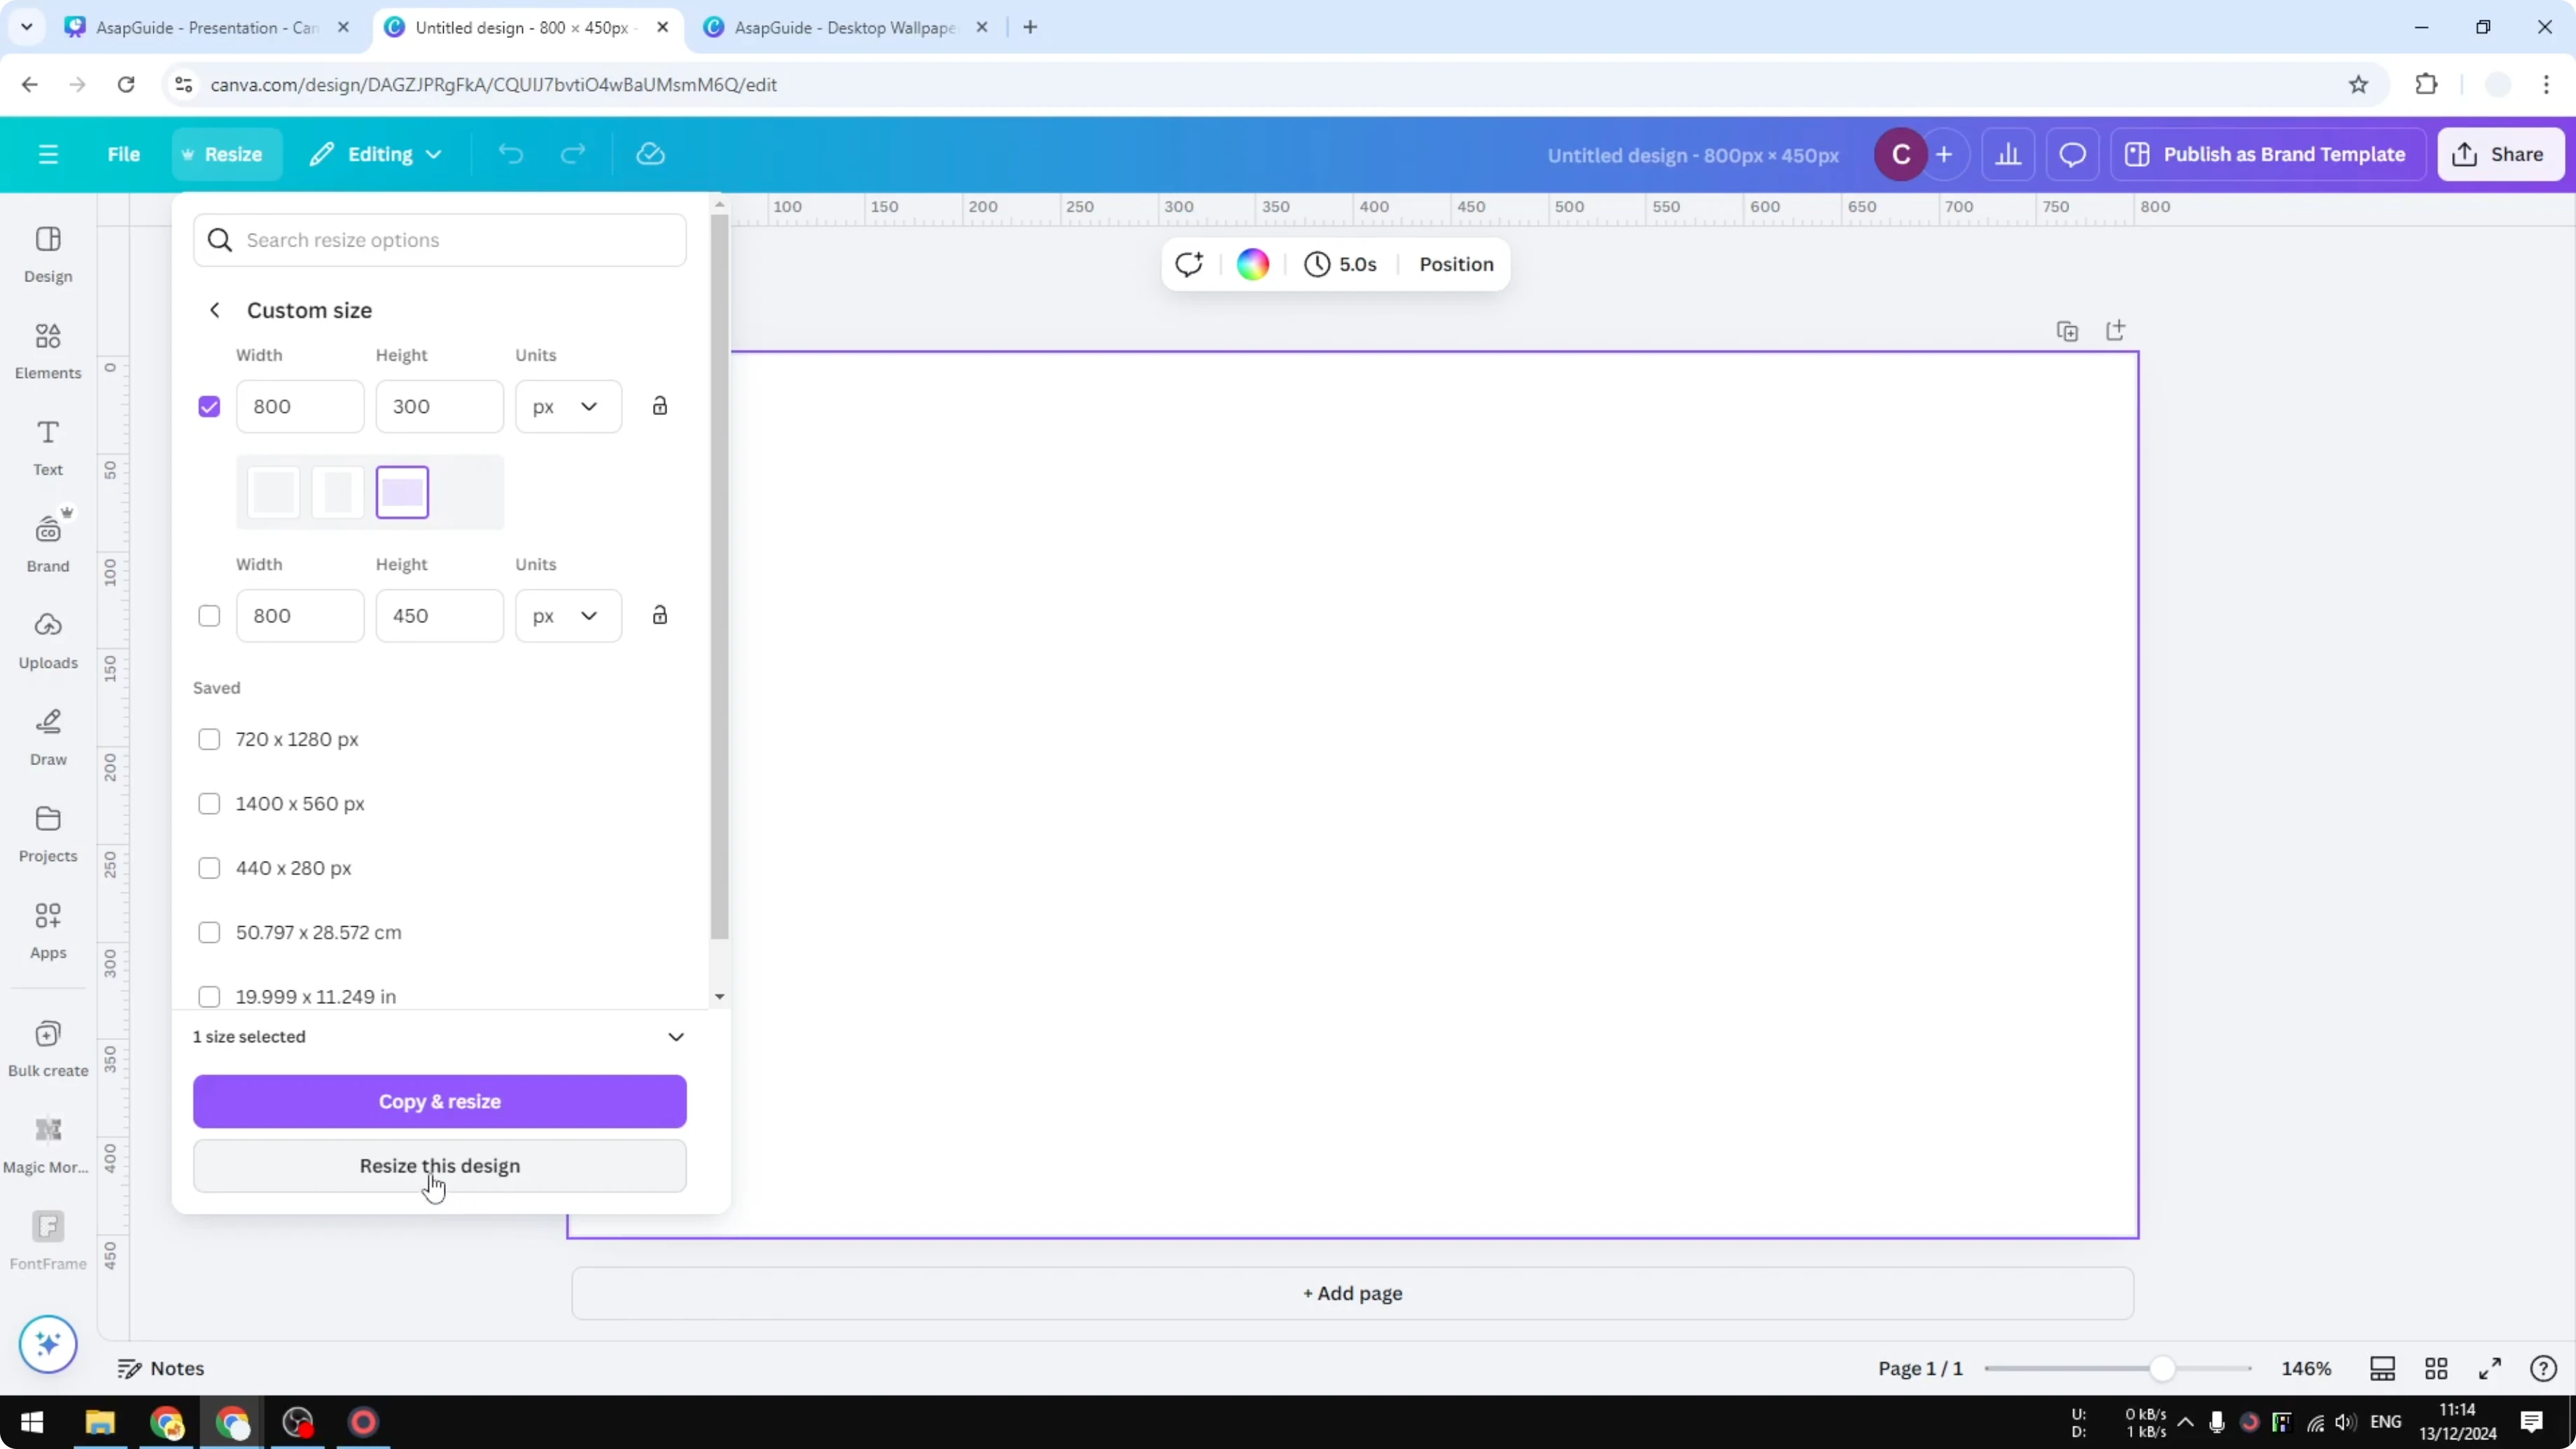Open the px units dropdown
This screenshot has height=1449, width=2576.
567,406
